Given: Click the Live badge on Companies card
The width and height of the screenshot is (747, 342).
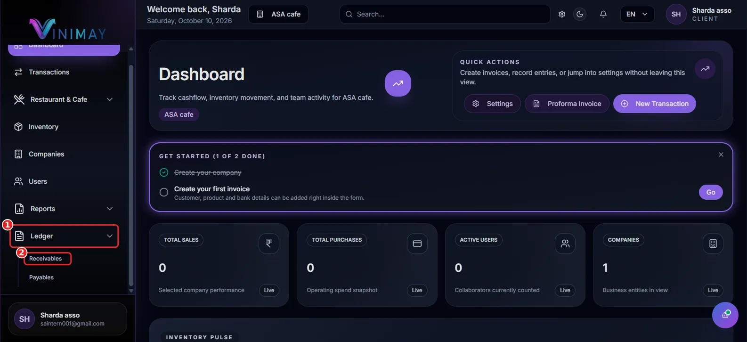Looking at the screenshot, I should (713, 290).
